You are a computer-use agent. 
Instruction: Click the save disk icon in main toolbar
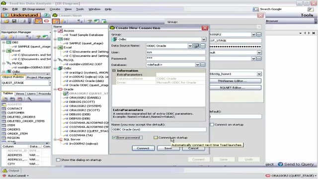14,21
